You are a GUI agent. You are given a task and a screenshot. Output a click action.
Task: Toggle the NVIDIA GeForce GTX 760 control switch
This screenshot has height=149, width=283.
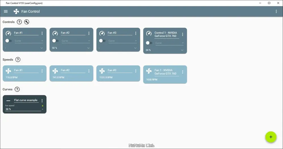click(149, 43)
